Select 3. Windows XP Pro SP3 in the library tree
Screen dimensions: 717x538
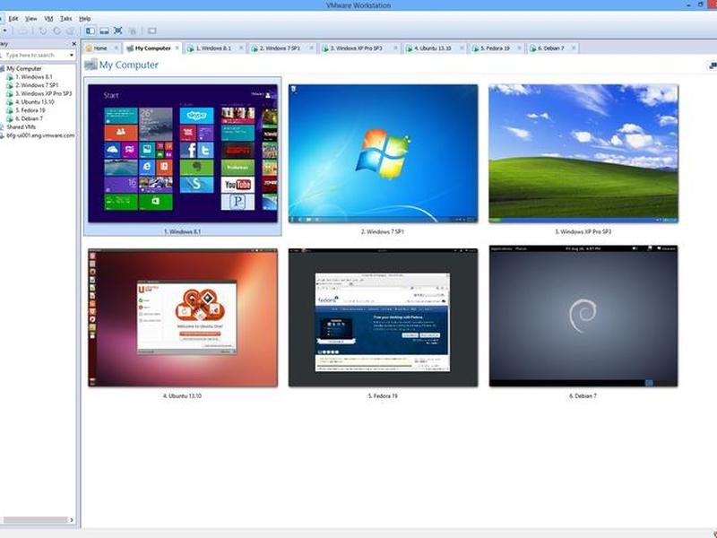pyautogui.click(x=43, y=93)
